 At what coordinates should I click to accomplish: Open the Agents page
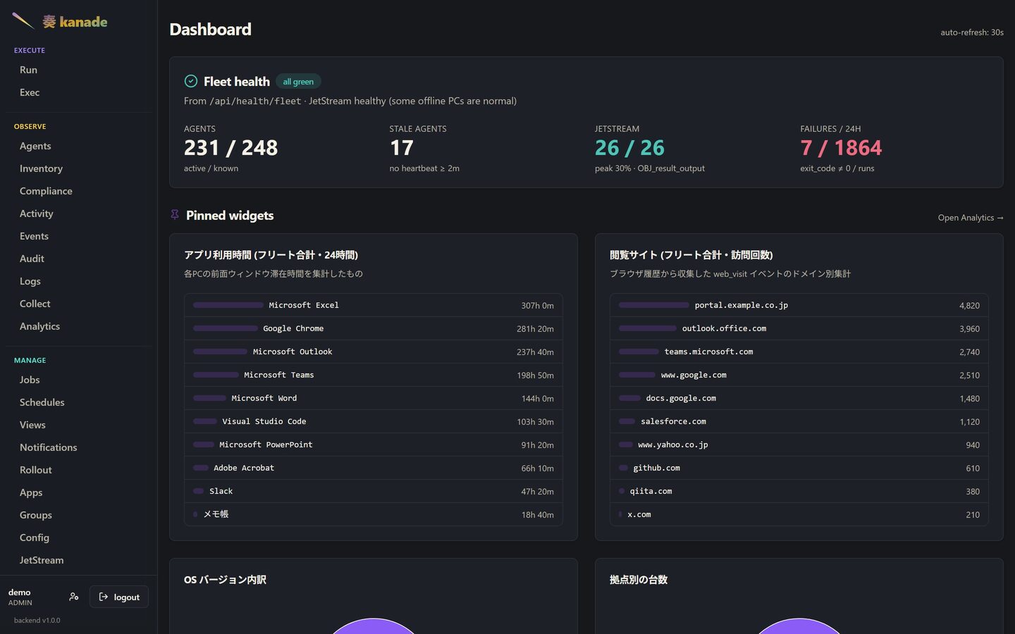click(x=79, y=146)
